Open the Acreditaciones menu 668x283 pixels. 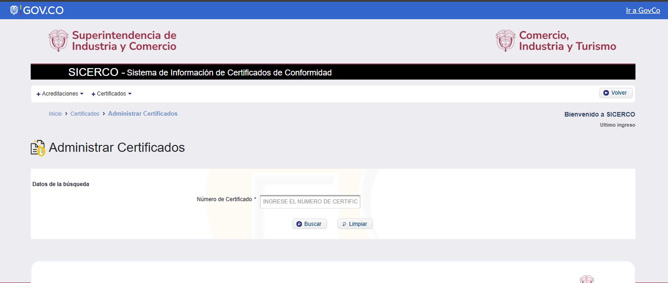60,94
